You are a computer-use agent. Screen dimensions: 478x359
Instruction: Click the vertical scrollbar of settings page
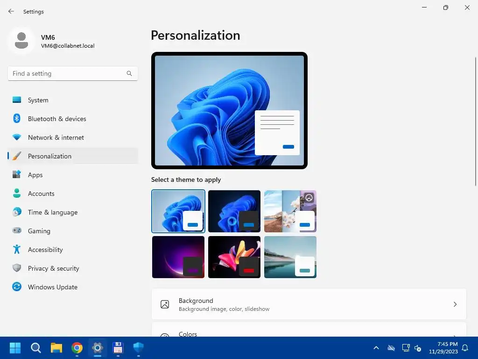click(x=475, y=121)
